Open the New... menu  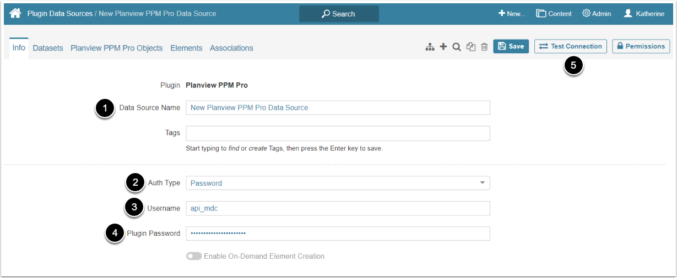512,14
